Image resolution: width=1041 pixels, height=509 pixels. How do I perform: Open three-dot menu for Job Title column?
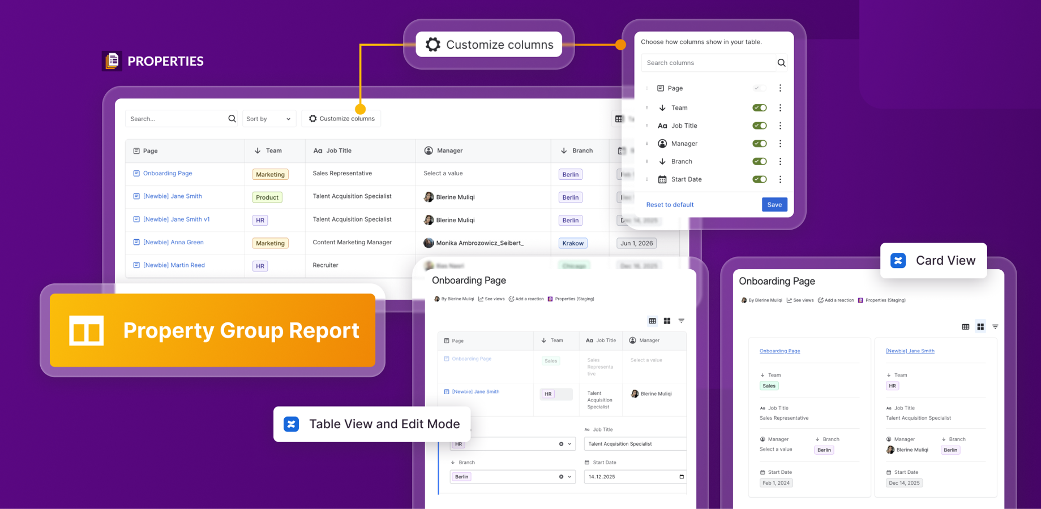(780, 126)
